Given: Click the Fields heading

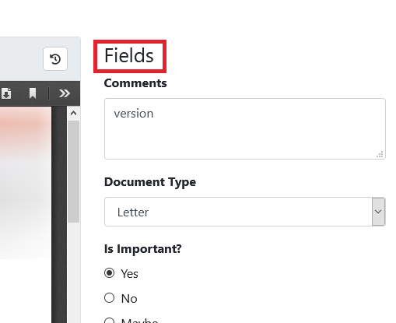Looking at the screenshot, I should tap(129, 56).
